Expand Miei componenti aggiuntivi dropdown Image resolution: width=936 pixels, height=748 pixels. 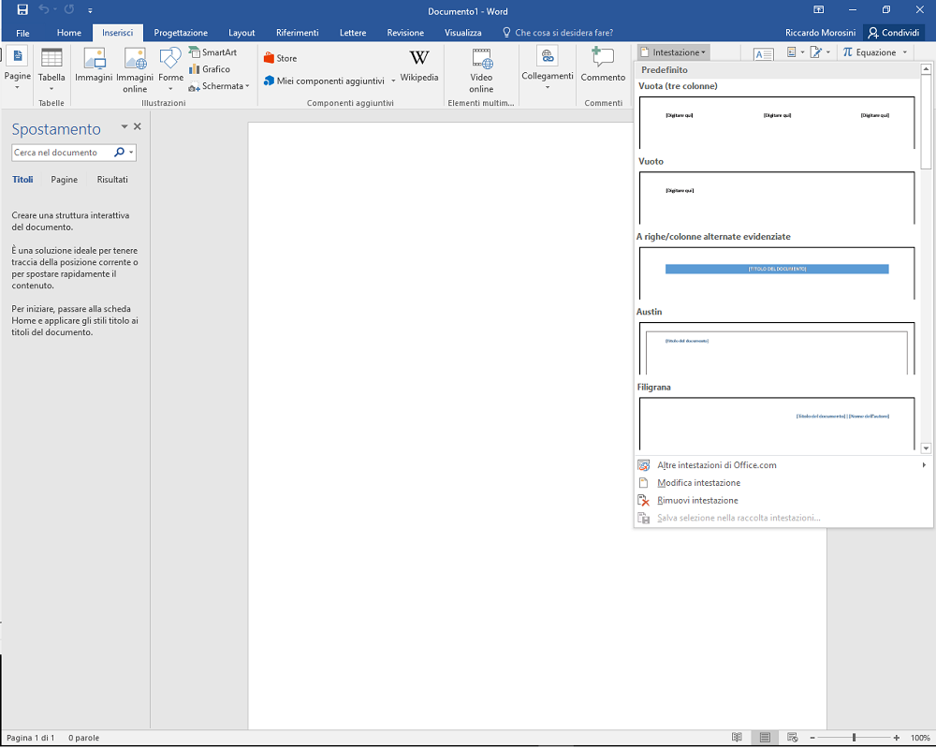(x=393, y=81)
